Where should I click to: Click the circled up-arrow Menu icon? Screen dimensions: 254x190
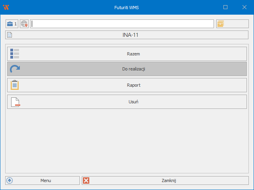[x=10, y=180]
